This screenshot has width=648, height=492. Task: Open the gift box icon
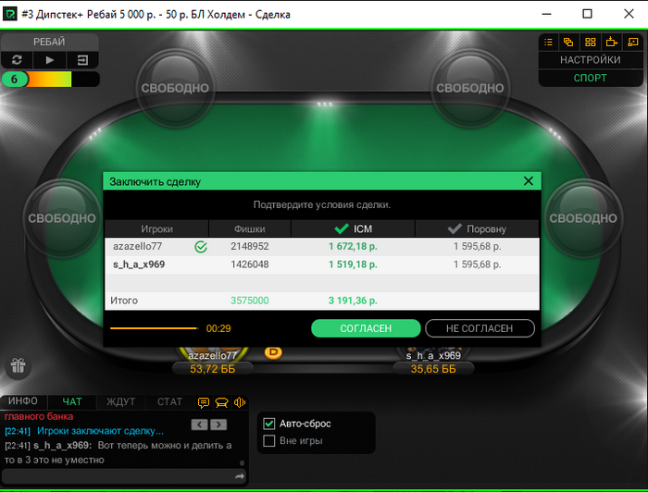coord(19,365)
